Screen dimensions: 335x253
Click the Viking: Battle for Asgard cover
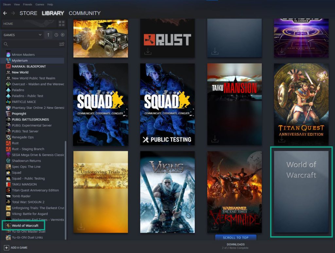167,192
